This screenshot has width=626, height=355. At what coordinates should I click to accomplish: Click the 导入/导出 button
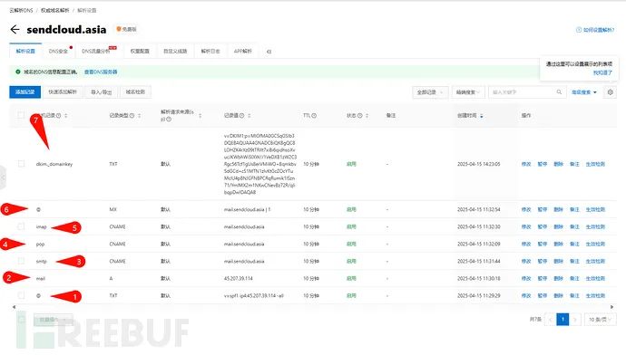point(101,92)
